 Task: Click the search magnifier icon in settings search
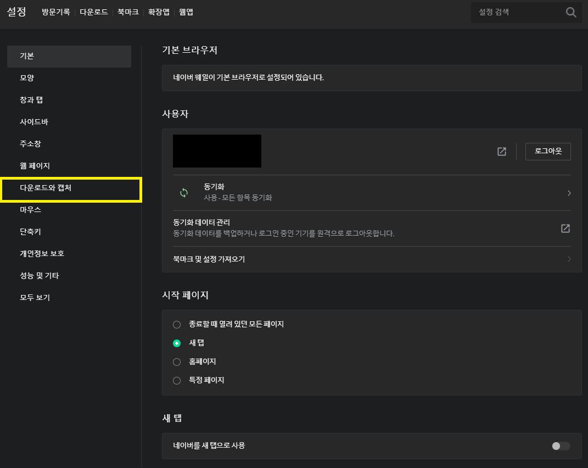570,12
